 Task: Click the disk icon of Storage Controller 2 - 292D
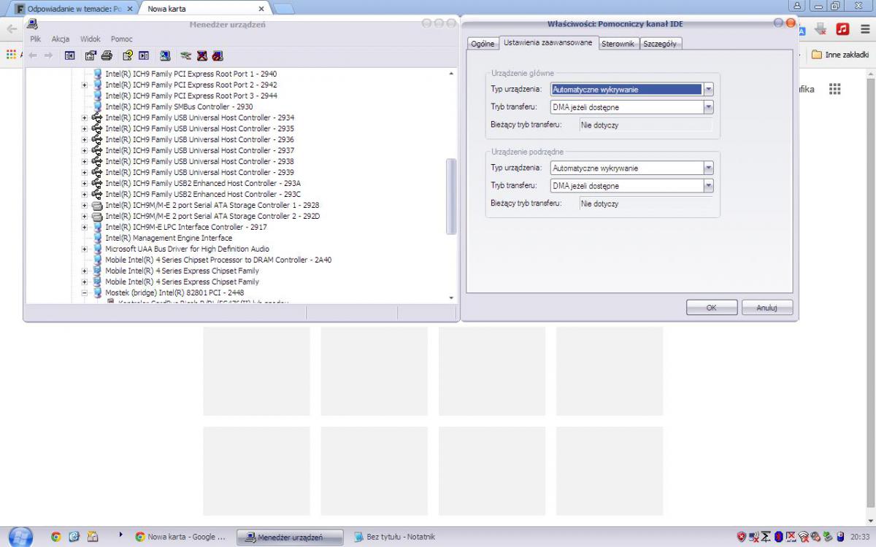pyautogui.click(x=97, y=216)
